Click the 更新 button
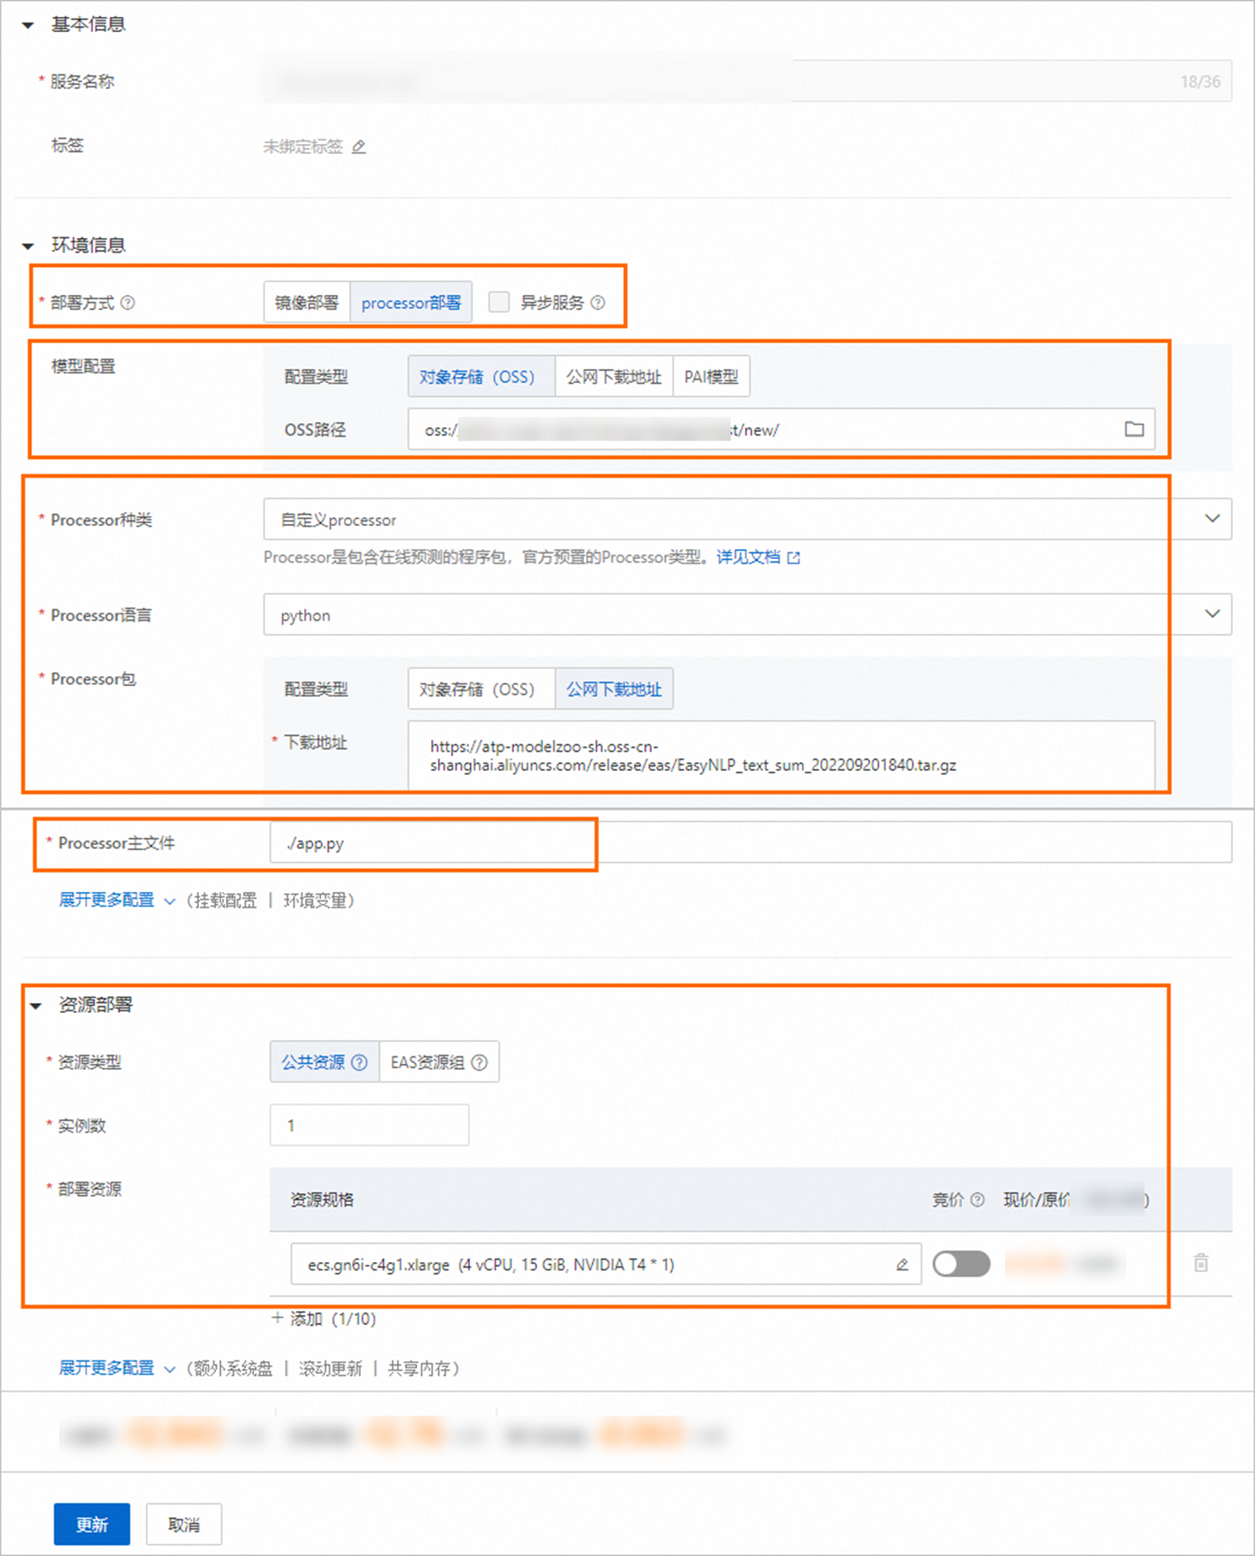1255x1556 pixels. pos(91,1525)
